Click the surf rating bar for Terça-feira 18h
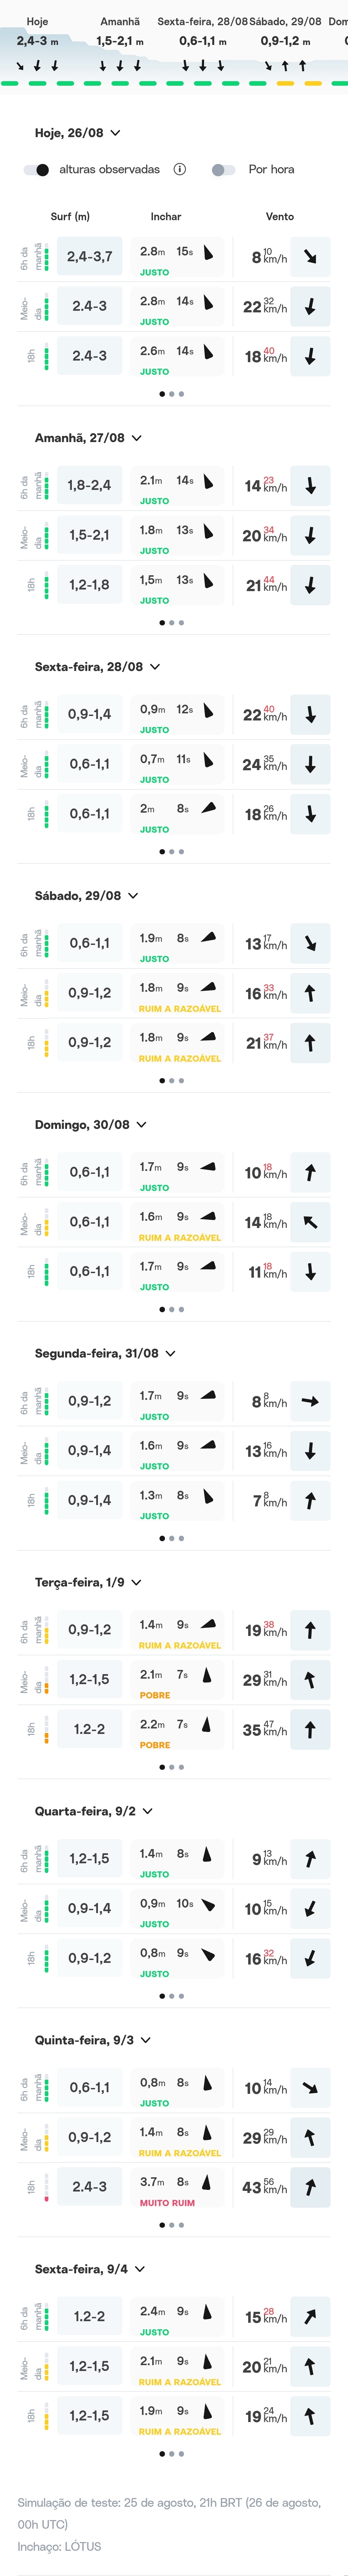 point(46,1729)
